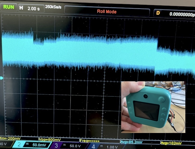Click the green RUN status button
195x149 pixels.
[8, 7]
